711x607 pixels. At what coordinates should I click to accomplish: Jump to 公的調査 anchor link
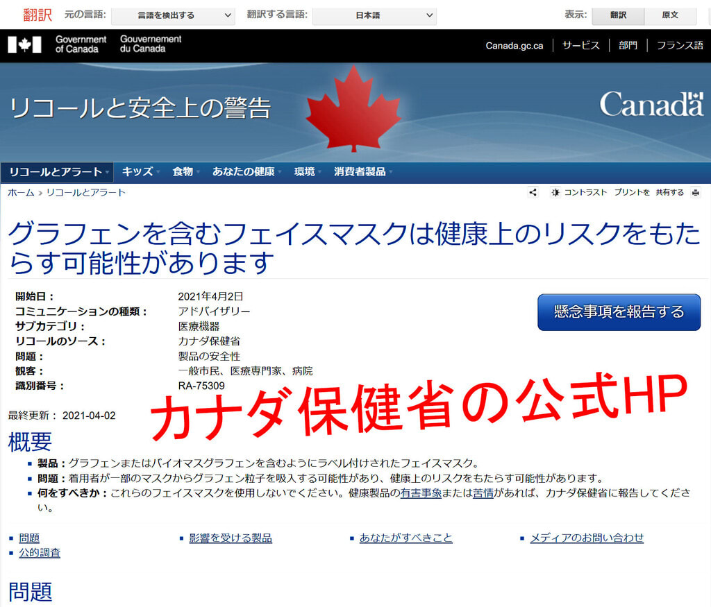click(40, 553)
